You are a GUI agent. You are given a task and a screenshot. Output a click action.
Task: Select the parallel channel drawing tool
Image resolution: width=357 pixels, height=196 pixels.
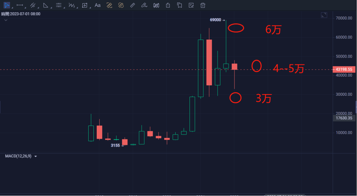33,5
